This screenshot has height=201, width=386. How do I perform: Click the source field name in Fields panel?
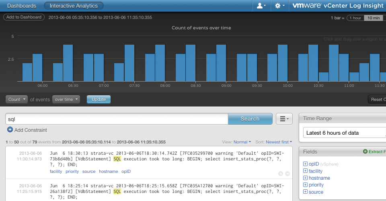316,192
